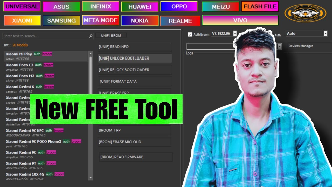Select the NOKIA brand tab
The width and height of the screenshot is (332, 187).
click(140, 21)
